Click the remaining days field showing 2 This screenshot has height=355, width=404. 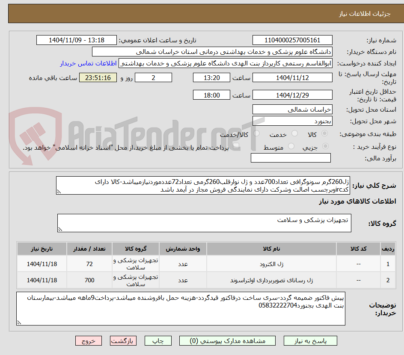click(x=153, y=77)
